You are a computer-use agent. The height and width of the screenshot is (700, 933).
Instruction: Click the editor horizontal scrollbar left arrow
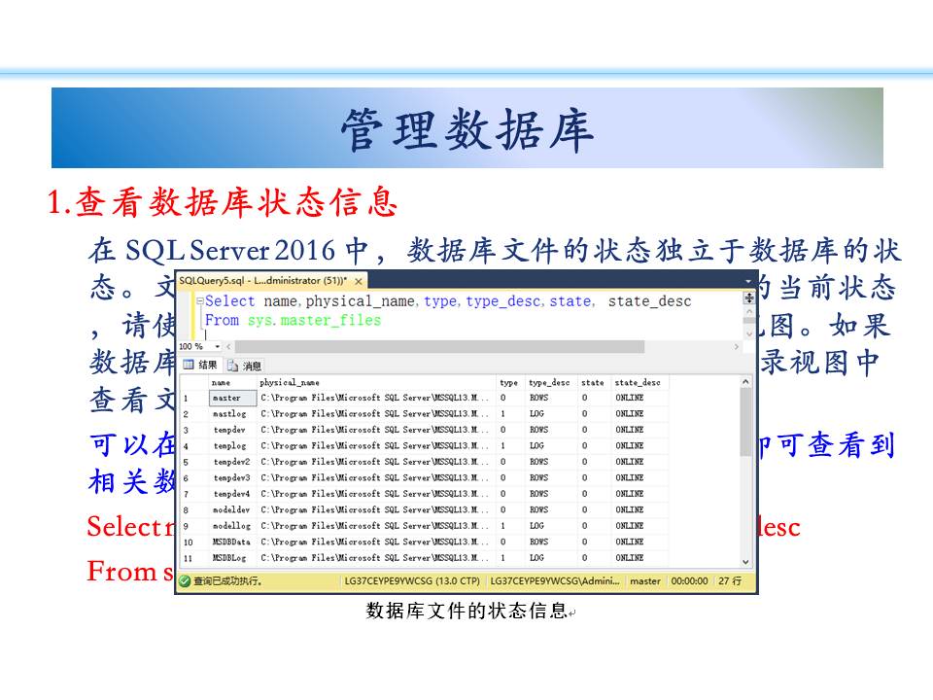pos(228,346)
